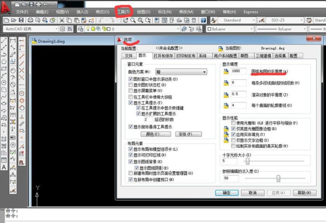Click the blue Help question mark icon
Viewport: 326px width, 223px height.
(203, 20)
